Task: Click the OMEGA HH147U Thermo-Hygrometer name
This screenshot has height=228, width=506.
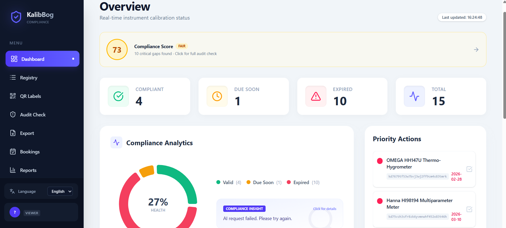Action: (x=413, y=163)
